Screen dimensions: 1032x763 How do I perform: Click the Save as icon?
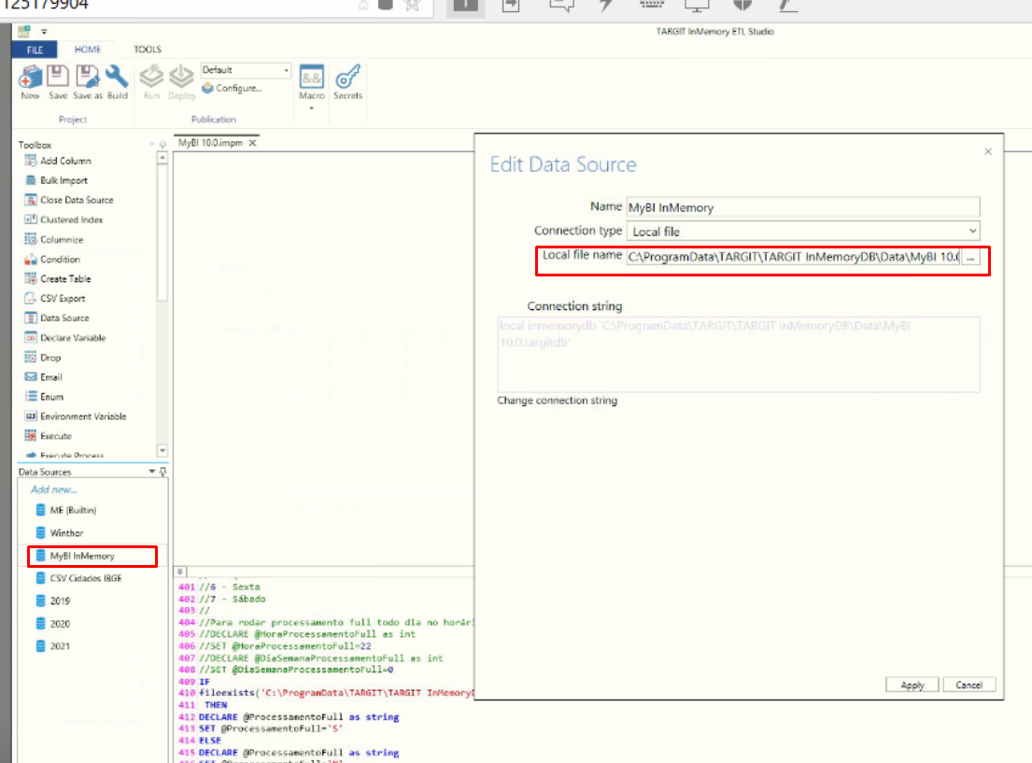[87, 77]
